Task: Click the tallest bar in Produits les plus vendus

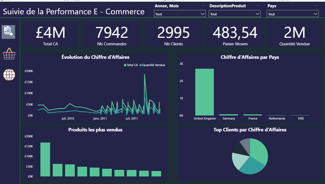Action: (45, 159)
